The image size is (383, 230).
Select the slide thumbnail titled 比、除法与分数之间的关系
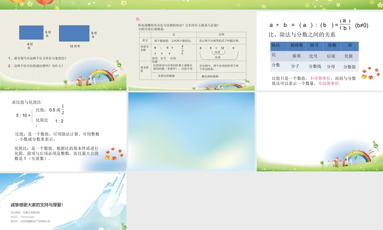320,51
